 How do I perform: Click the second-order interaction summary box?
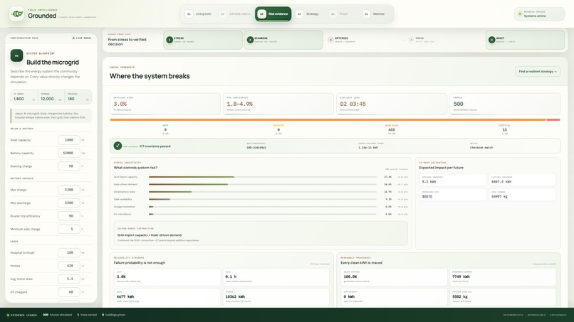click(x=261, y=233)
